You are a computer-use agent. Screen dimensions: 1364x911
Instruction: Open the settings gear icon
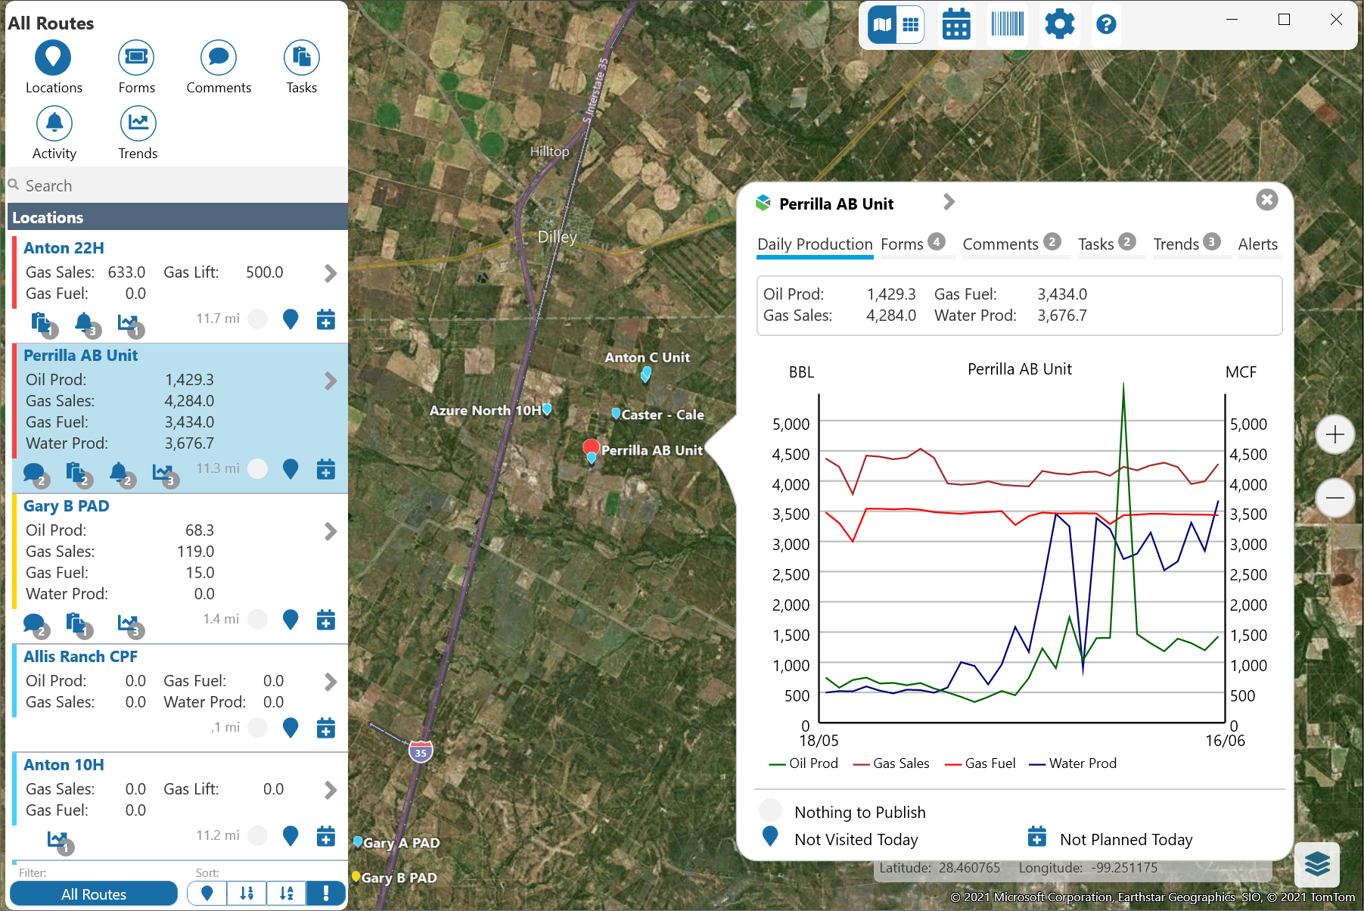(1059, 25)
